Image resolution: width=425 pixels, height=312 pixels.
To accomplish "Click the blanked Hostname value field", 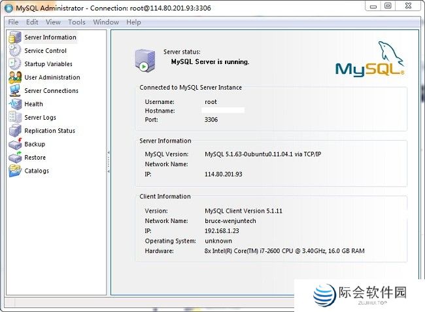I will 223,110.
